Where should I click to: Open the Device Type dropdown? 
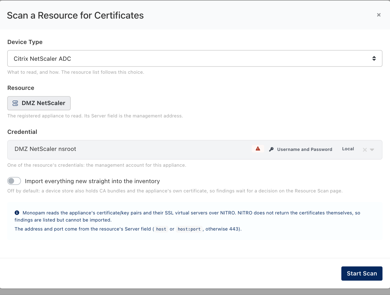(x=195, y=59)
